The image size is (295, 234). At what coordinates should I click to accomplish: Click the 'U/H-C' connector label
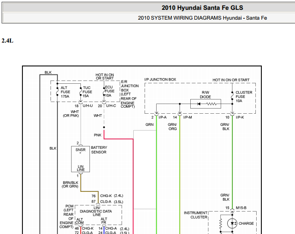click(111, 106)
